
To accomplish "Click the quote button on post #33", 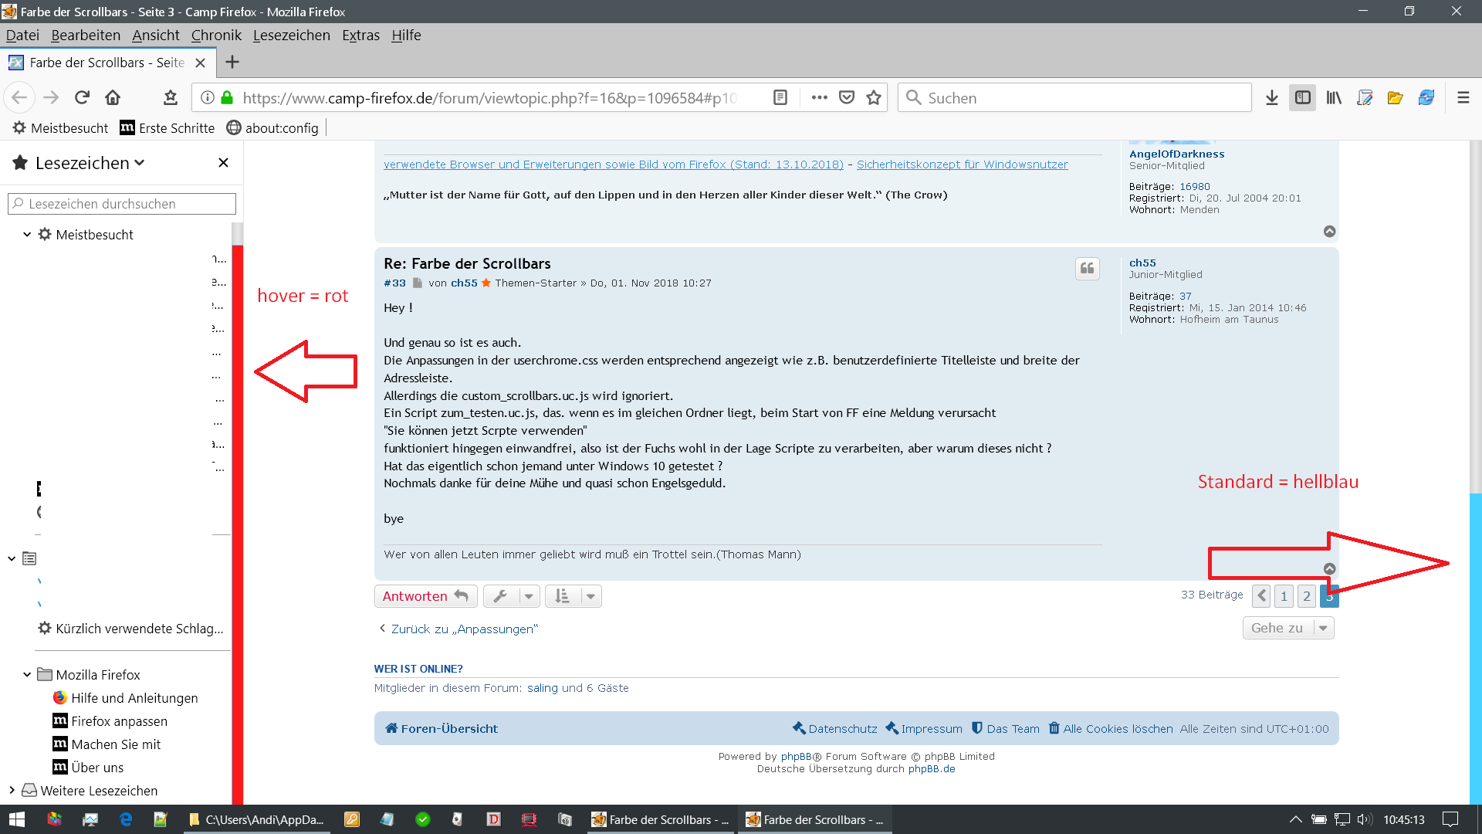I will point(1087,269).
